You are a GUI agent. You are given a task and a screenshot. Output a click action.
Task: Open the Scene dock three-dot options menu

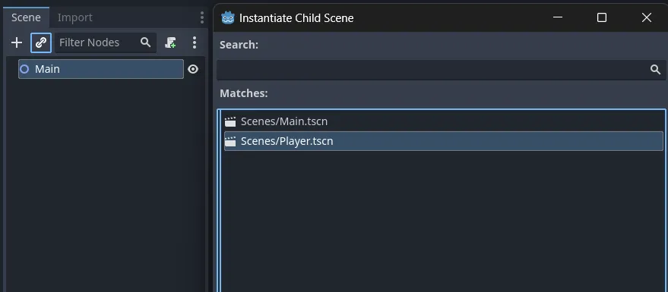pos(195,42)
